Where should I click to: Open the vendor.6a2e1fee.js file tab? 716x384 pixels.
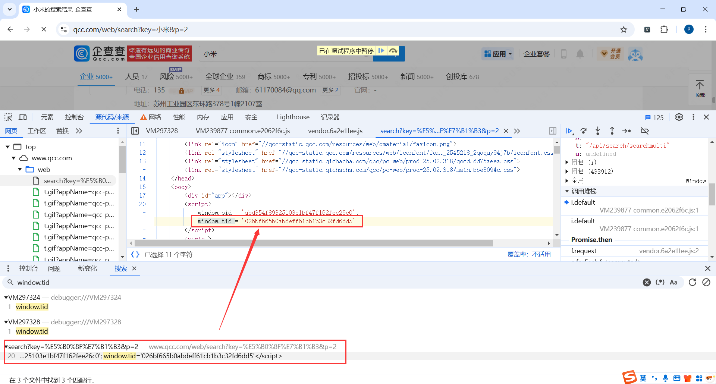tap(335, 131)
